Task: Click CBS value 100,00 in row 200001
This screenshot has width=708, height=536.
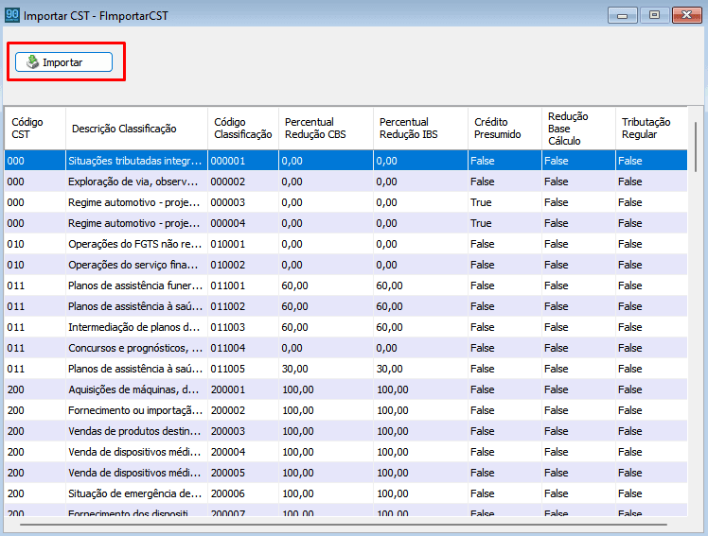Action: click(x=297, y=389)
